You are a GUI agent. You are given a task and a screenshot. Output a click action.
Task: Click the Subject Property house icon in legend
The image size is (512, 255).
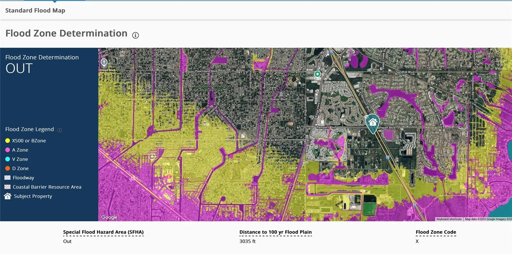8,196
